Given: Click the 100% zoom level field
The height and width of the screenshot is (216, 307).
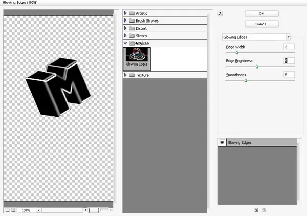Looking at the screenshot, I should click(x=27, y=210).
